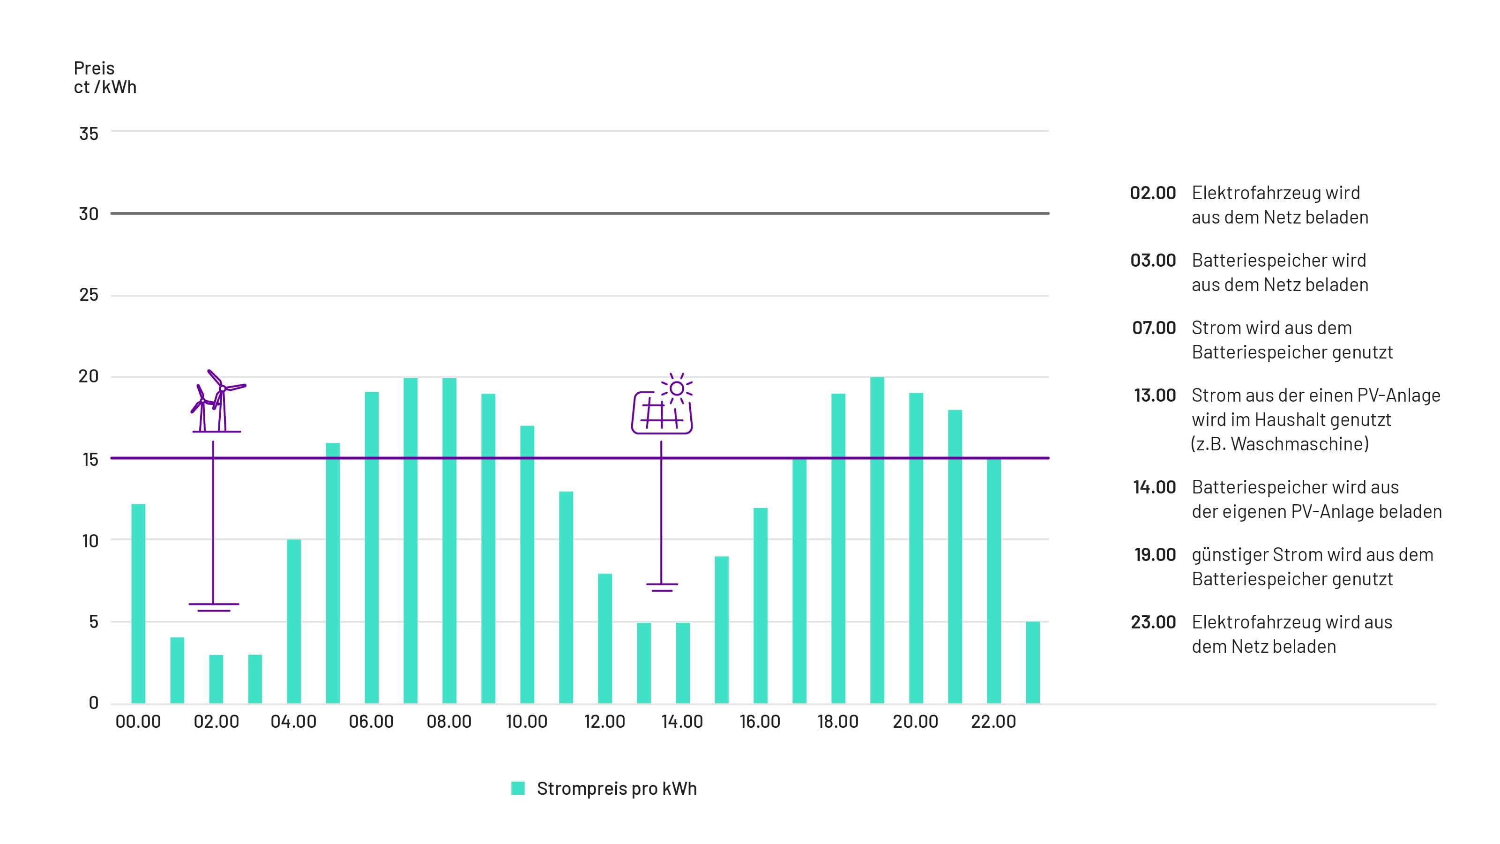The width and height of the screenshot is (1500, 844).
Task: Click the bar above 14.00
Action: click(682, 662)
